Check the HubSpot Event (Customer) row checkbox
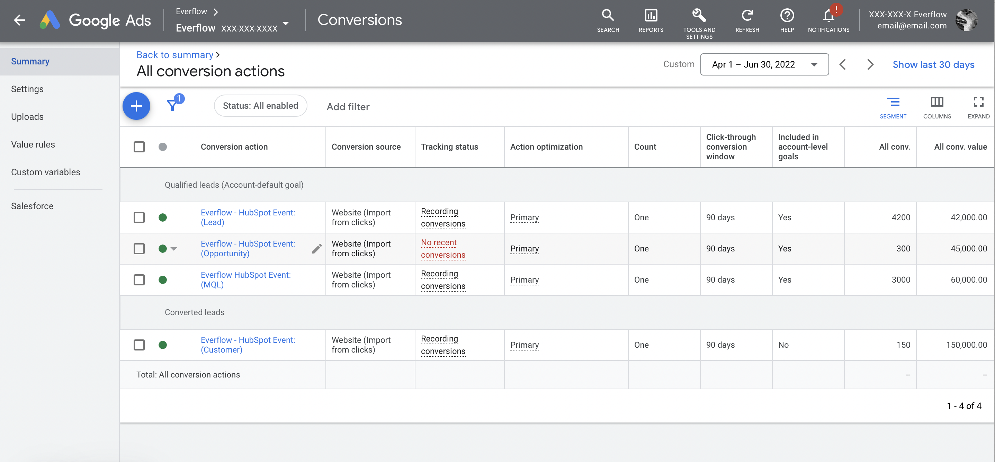This screenshot has width=995, height=462. (139, 345)
